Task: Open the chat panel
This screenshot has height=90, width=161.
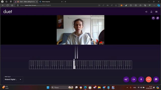Action: pos(156,79)
